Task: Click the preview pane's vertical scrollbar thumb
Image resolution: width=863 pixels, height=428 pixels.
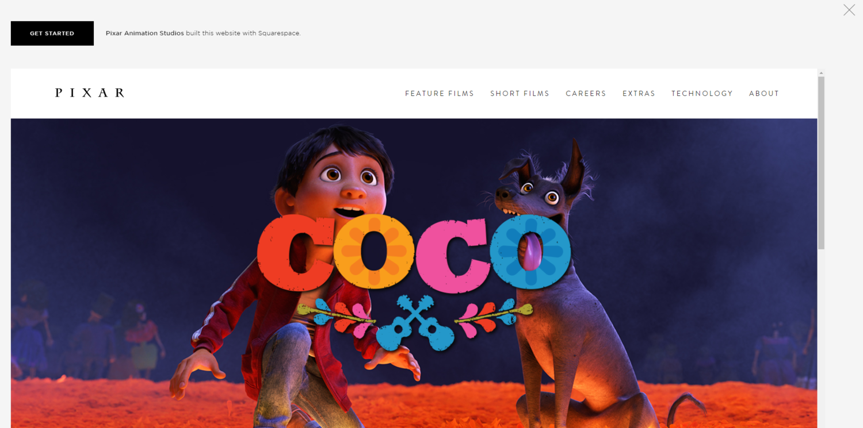Action: click(x=822, y=163)
